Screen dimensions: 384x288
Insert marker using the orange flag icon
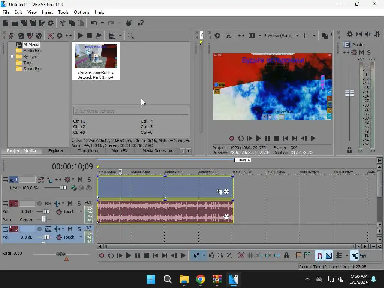click(x=298, y=256)
